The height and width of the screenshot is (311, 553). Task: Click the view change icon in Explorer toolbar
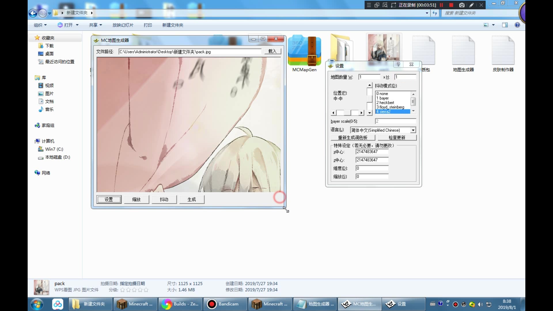pyautogui.click(x=486, y=25)
